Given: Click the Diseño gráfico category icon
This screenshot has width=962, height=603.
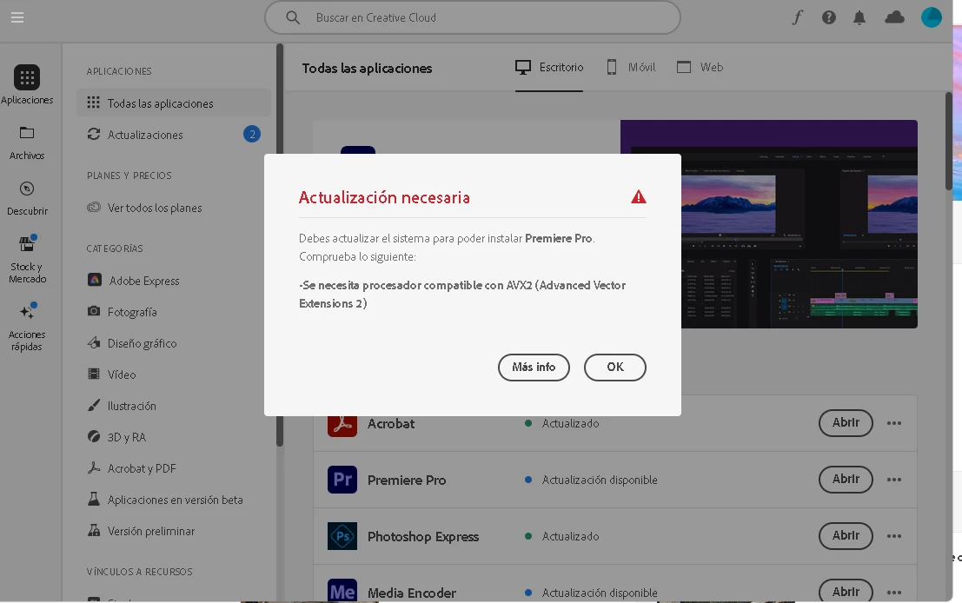Looking at the screenshot, I should coord(94,343).
